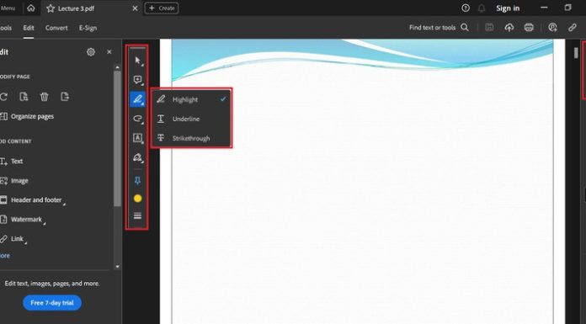This screenshot has height=324, width=586.
Task: Open the Edit panel settings gear
Action: point(91,52)
